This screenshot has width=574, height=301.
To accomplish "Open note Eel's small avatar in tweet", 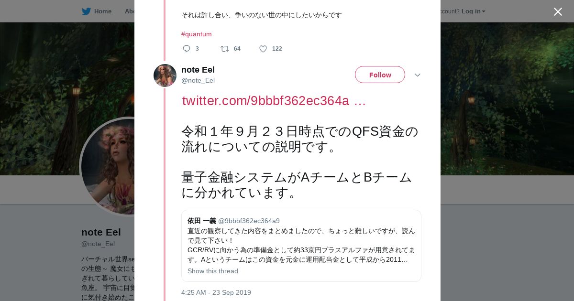I will point(165,75).
